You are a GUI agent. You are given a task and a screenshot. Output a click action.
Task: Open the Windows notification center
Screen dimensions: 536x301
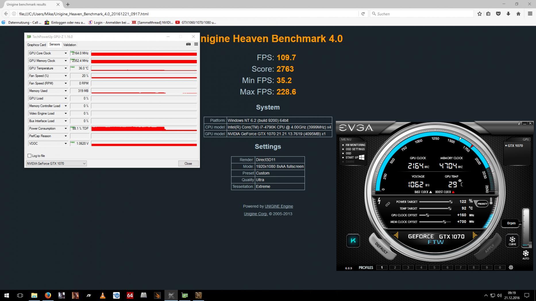(527, 295)
